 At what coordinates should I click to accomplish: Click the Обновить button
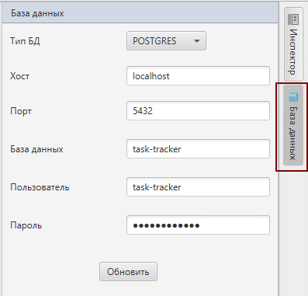click(x=128, y=272)
